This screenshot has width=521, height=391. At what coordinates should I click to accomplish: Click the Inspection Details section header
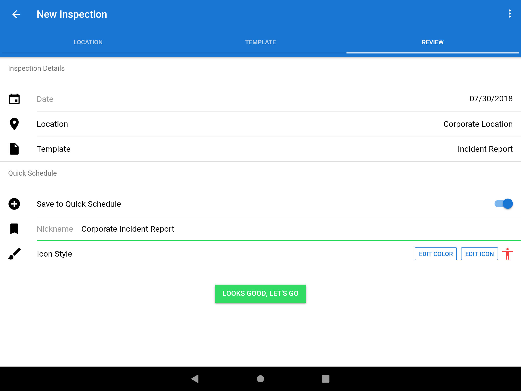[x=36, y=68]
